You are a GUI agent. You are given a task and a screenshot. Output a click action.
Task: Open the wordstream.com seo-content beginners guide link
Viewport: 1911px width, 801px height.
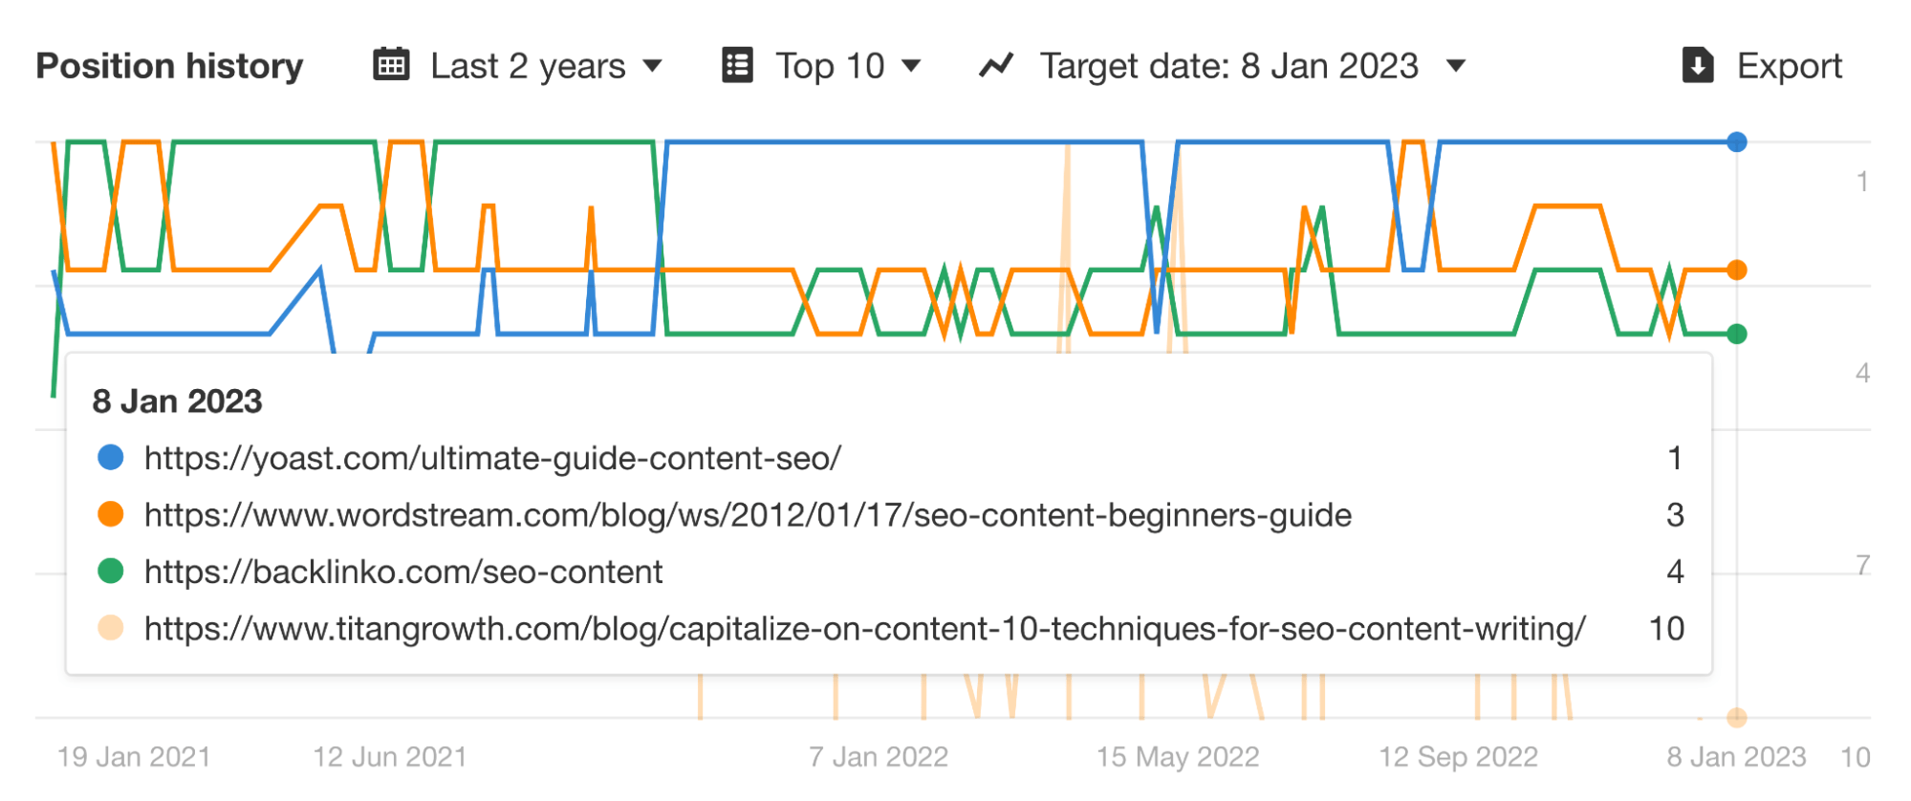(749, 515)
